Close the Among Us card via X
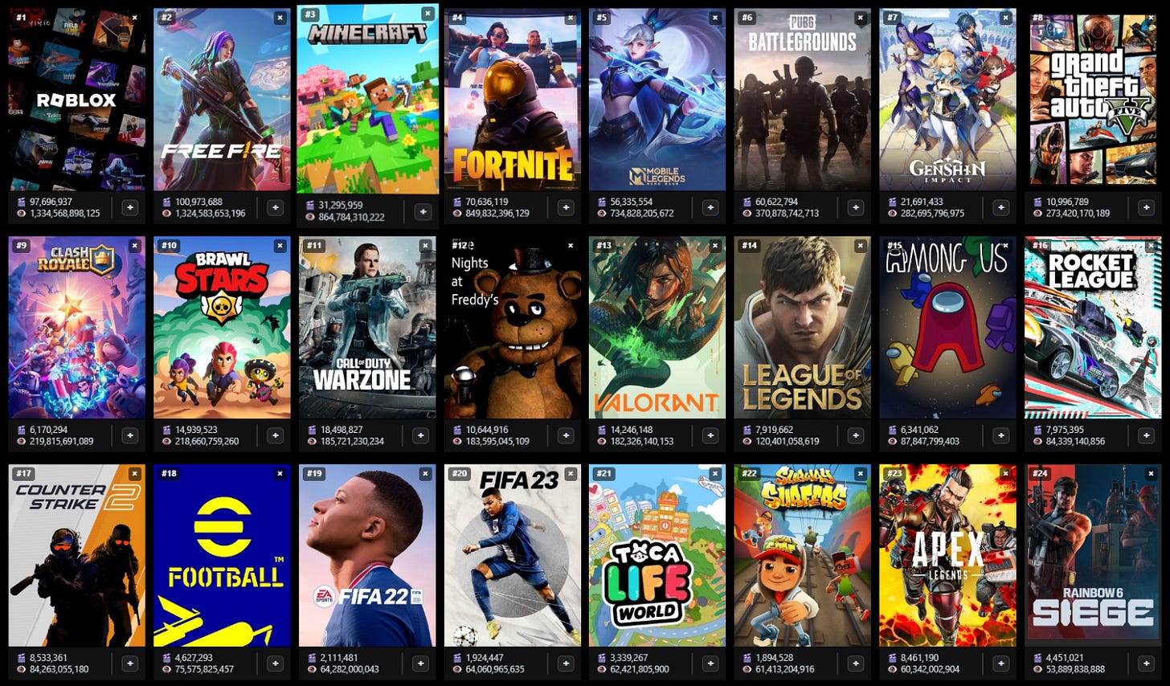The width and height of the screenshot is (1170, 686). 1006,246
